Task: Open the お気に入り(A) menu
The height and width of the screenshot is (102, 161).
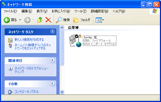Action: point(61,11)
